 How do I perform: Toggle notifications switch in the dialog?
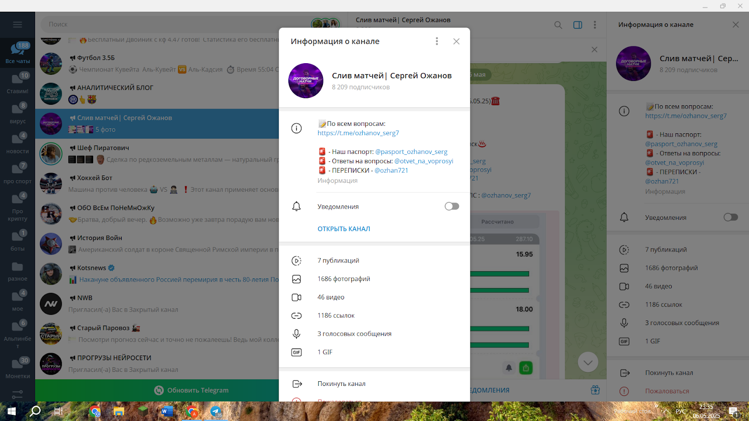[452, 206]
